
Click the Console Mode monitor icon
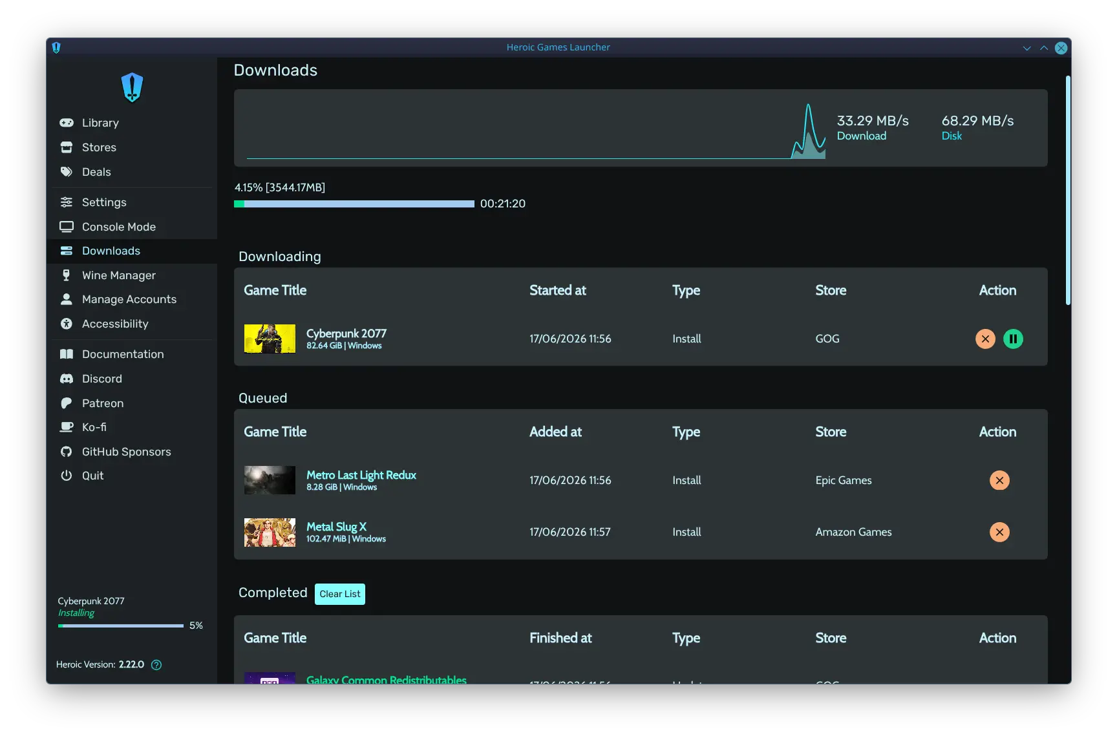67,227
